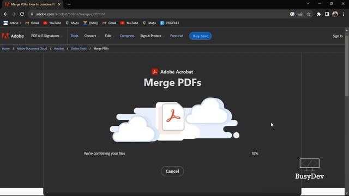Click the 10% progress value
The height and width of the screenshot is (196, 349).
(x=255, y=154)
